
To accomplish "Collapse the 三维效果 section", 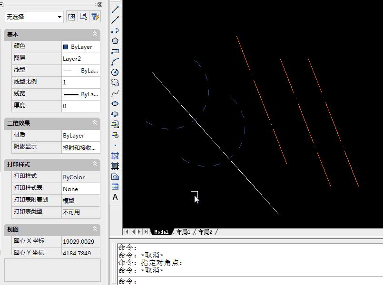I will click(x=95, y=123).
